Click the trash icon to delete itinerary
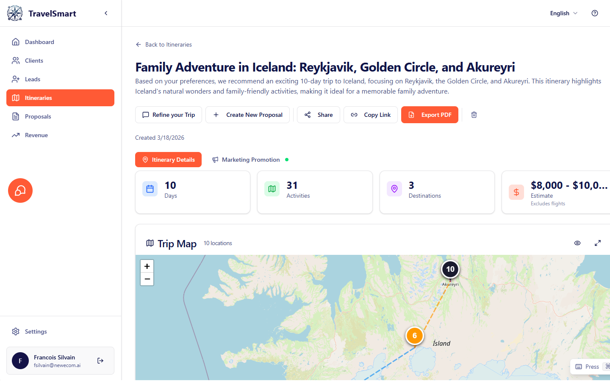The height and width of the screenshot is (381, 610). (x=474, y=115)
